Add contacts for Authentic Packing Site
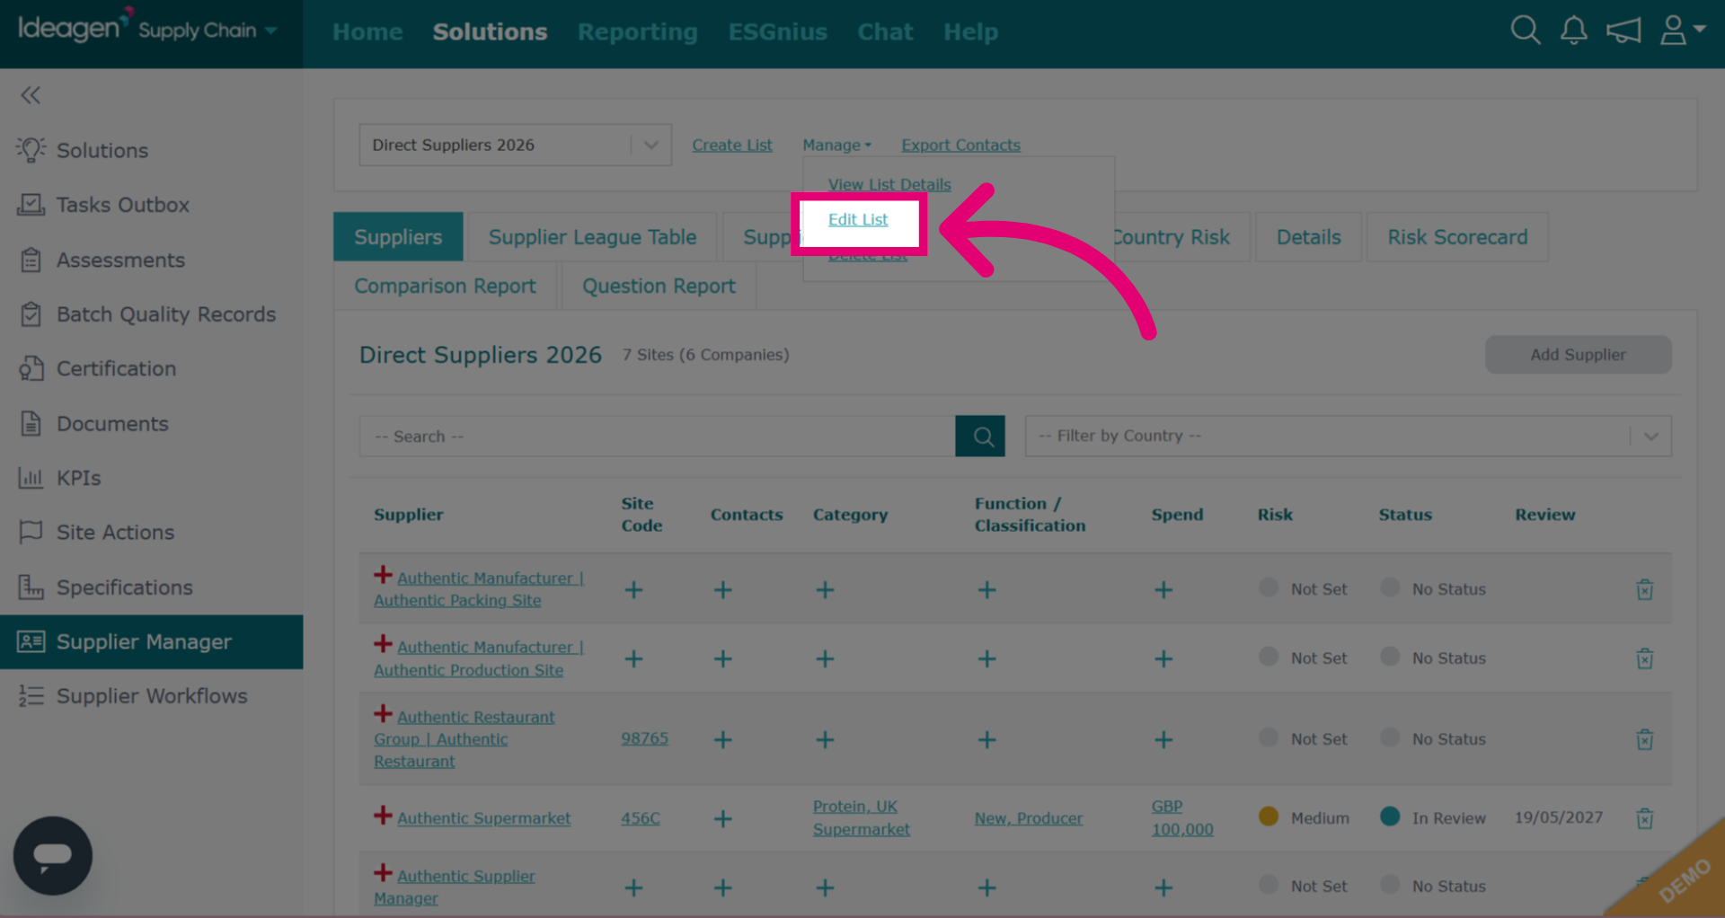This screenshot has width=1725, height=918. (x=722, y=590)
